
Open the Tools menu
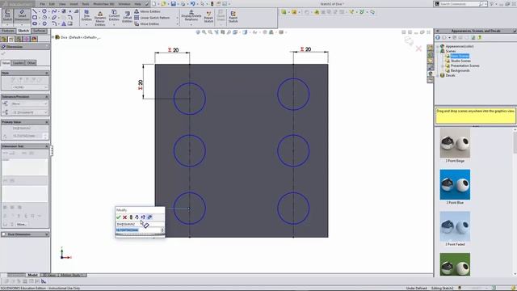tap(85, 4)
